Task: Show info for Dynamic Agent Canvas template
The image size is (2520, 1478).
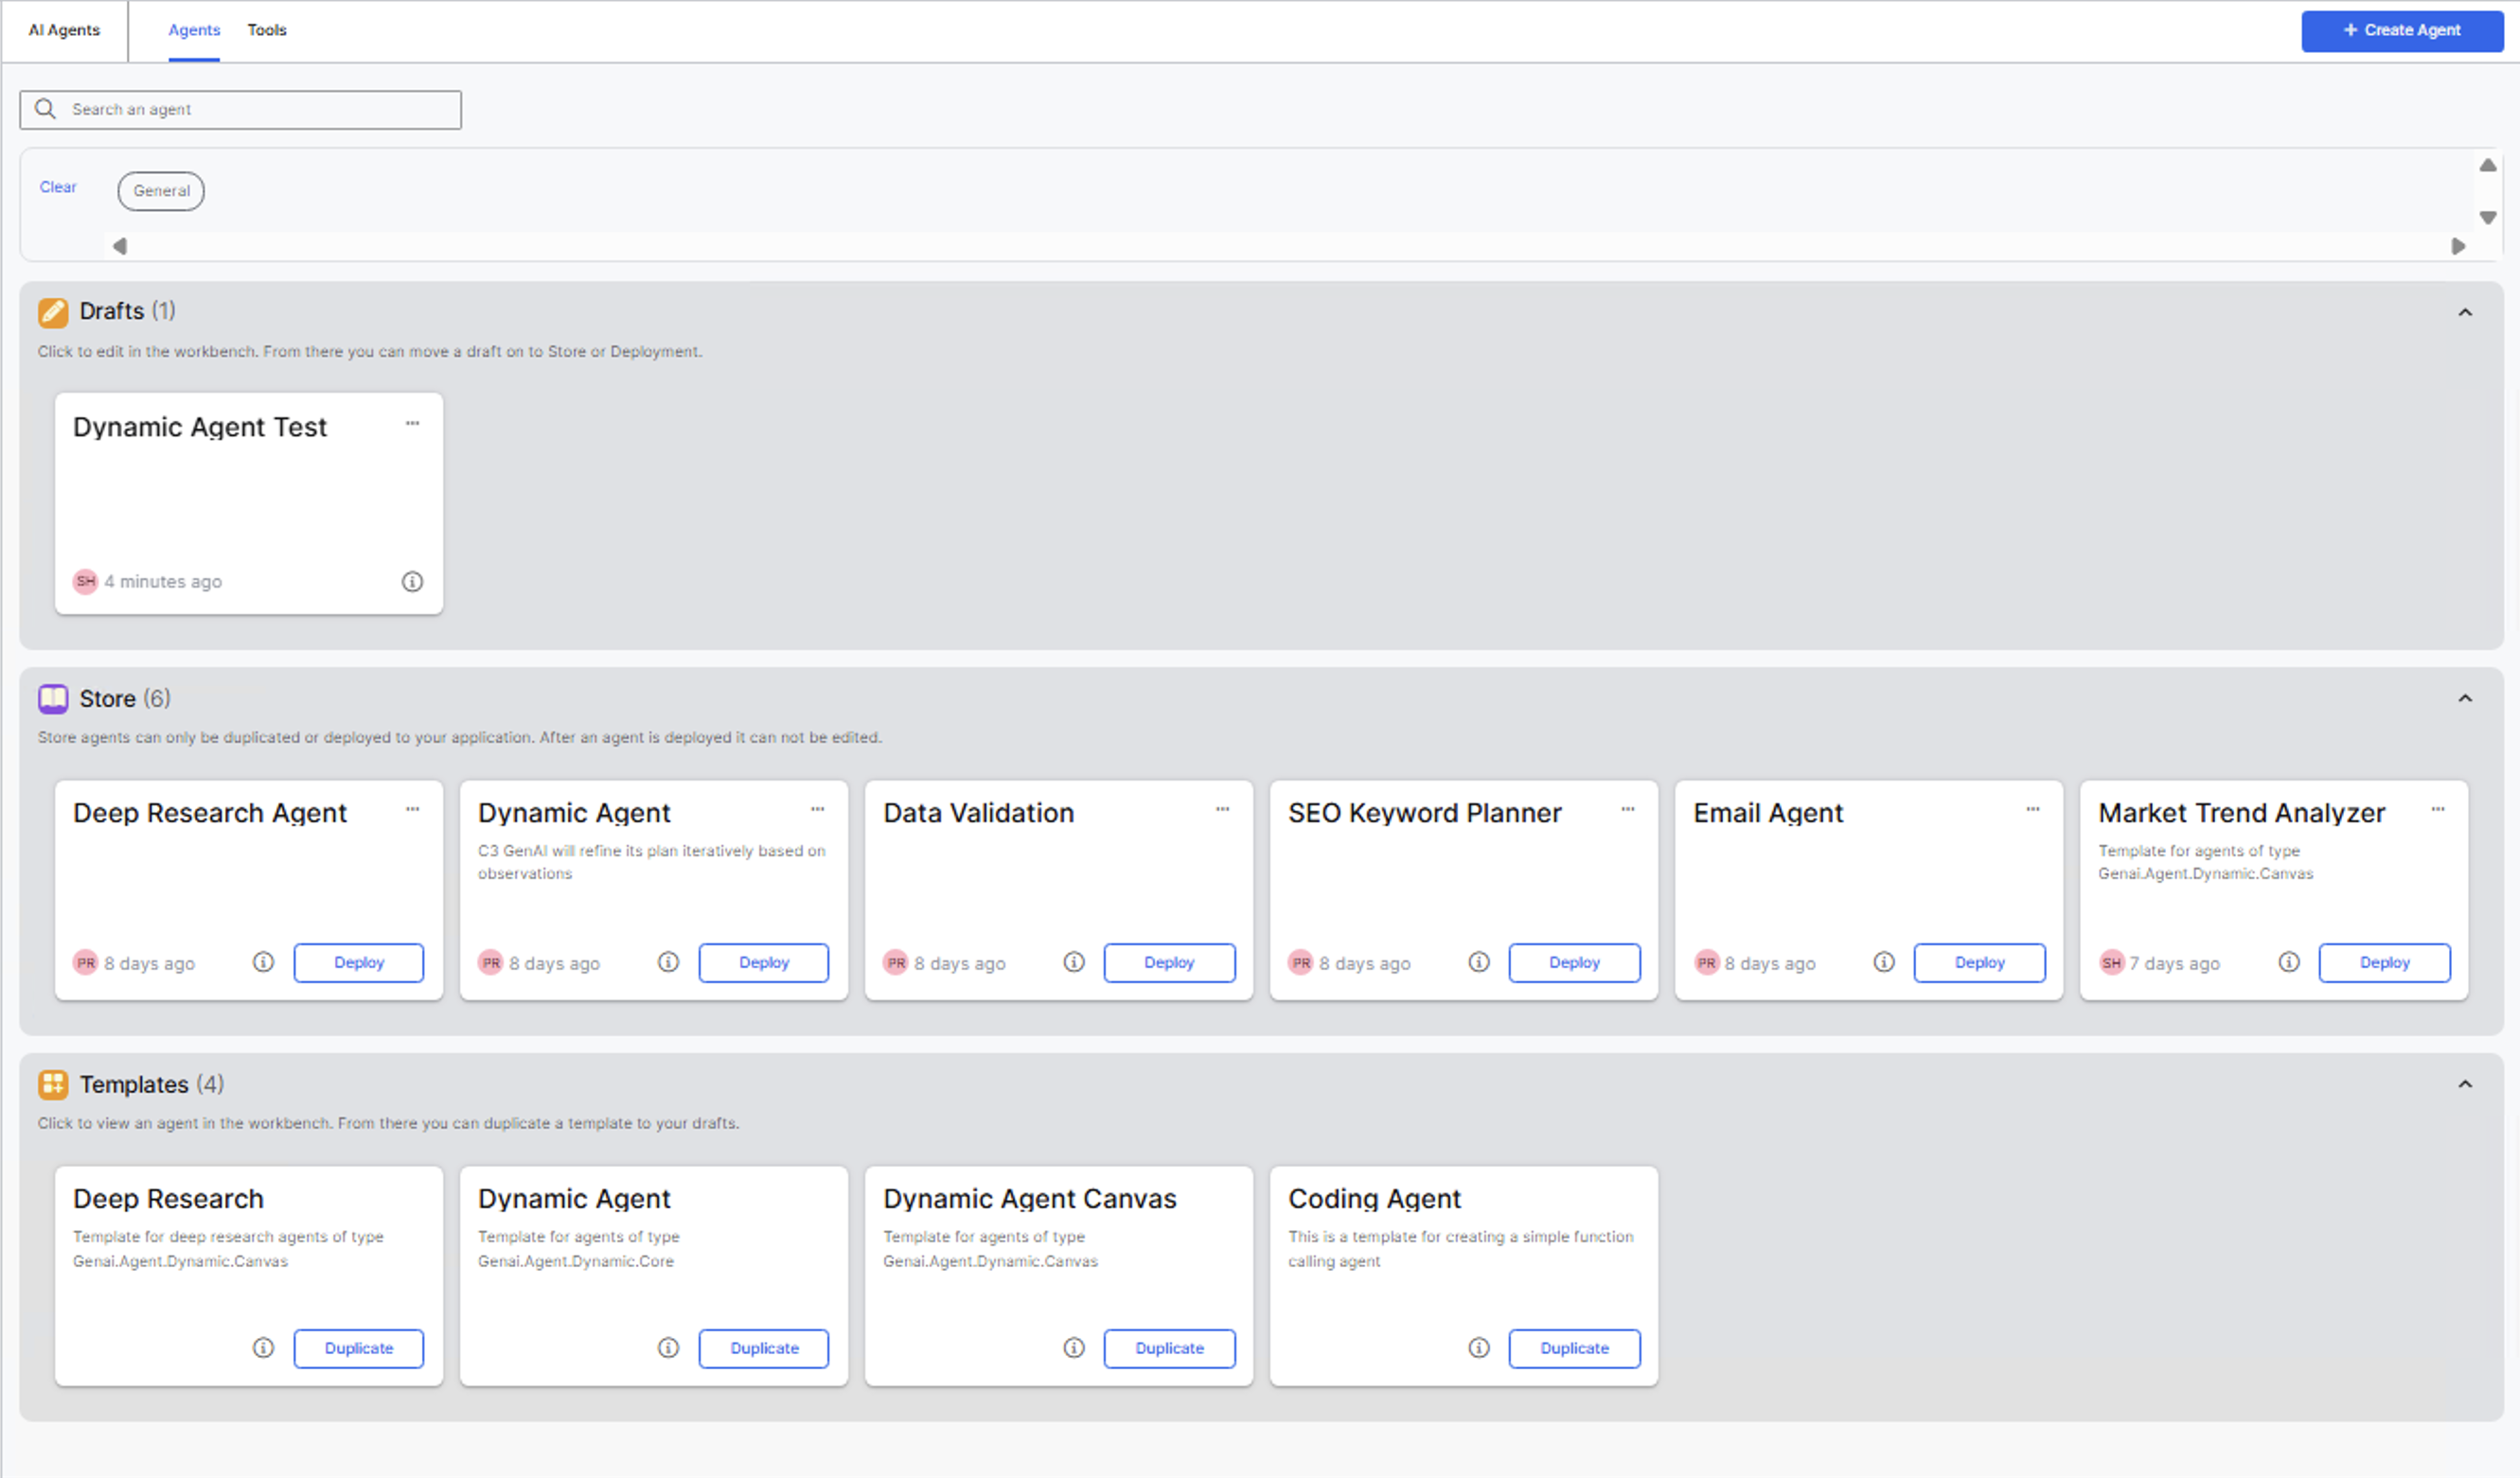Action: [1073, 1348]
